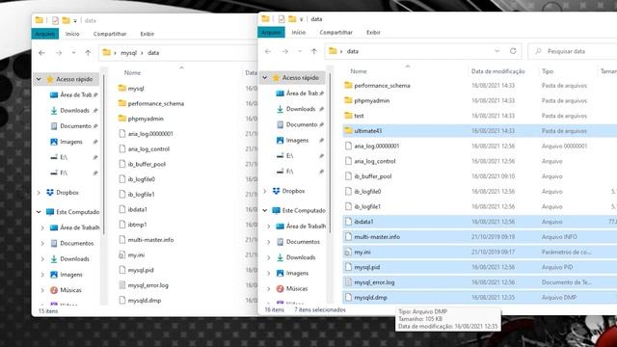
Task: Open Compartilhar tab in right window
Action: click(336, 32)
